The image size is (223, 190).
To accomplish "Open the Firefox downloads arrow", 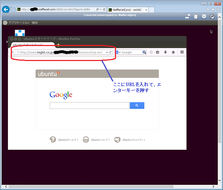I will click(165, 52).
